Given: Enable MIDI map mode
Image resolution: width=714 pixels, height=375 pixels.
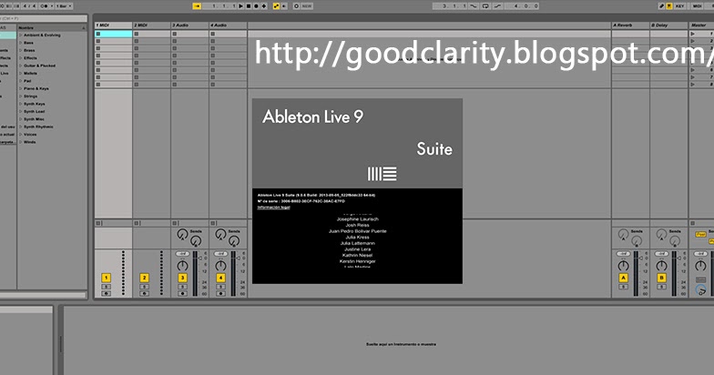Looking at the screenshot, I should [x=698, y=5].
